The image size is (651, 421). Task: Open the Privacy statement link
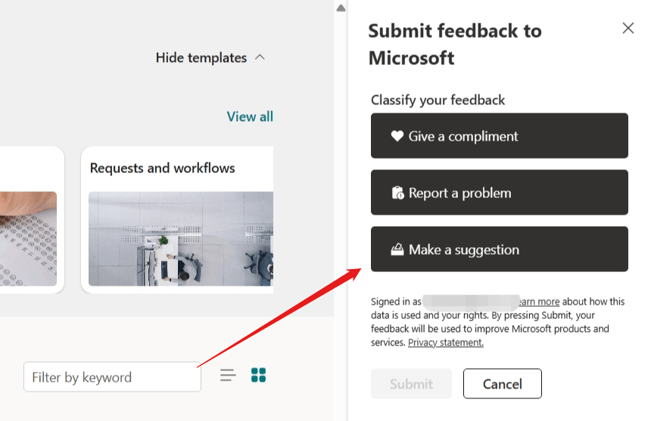pos(446,342)
